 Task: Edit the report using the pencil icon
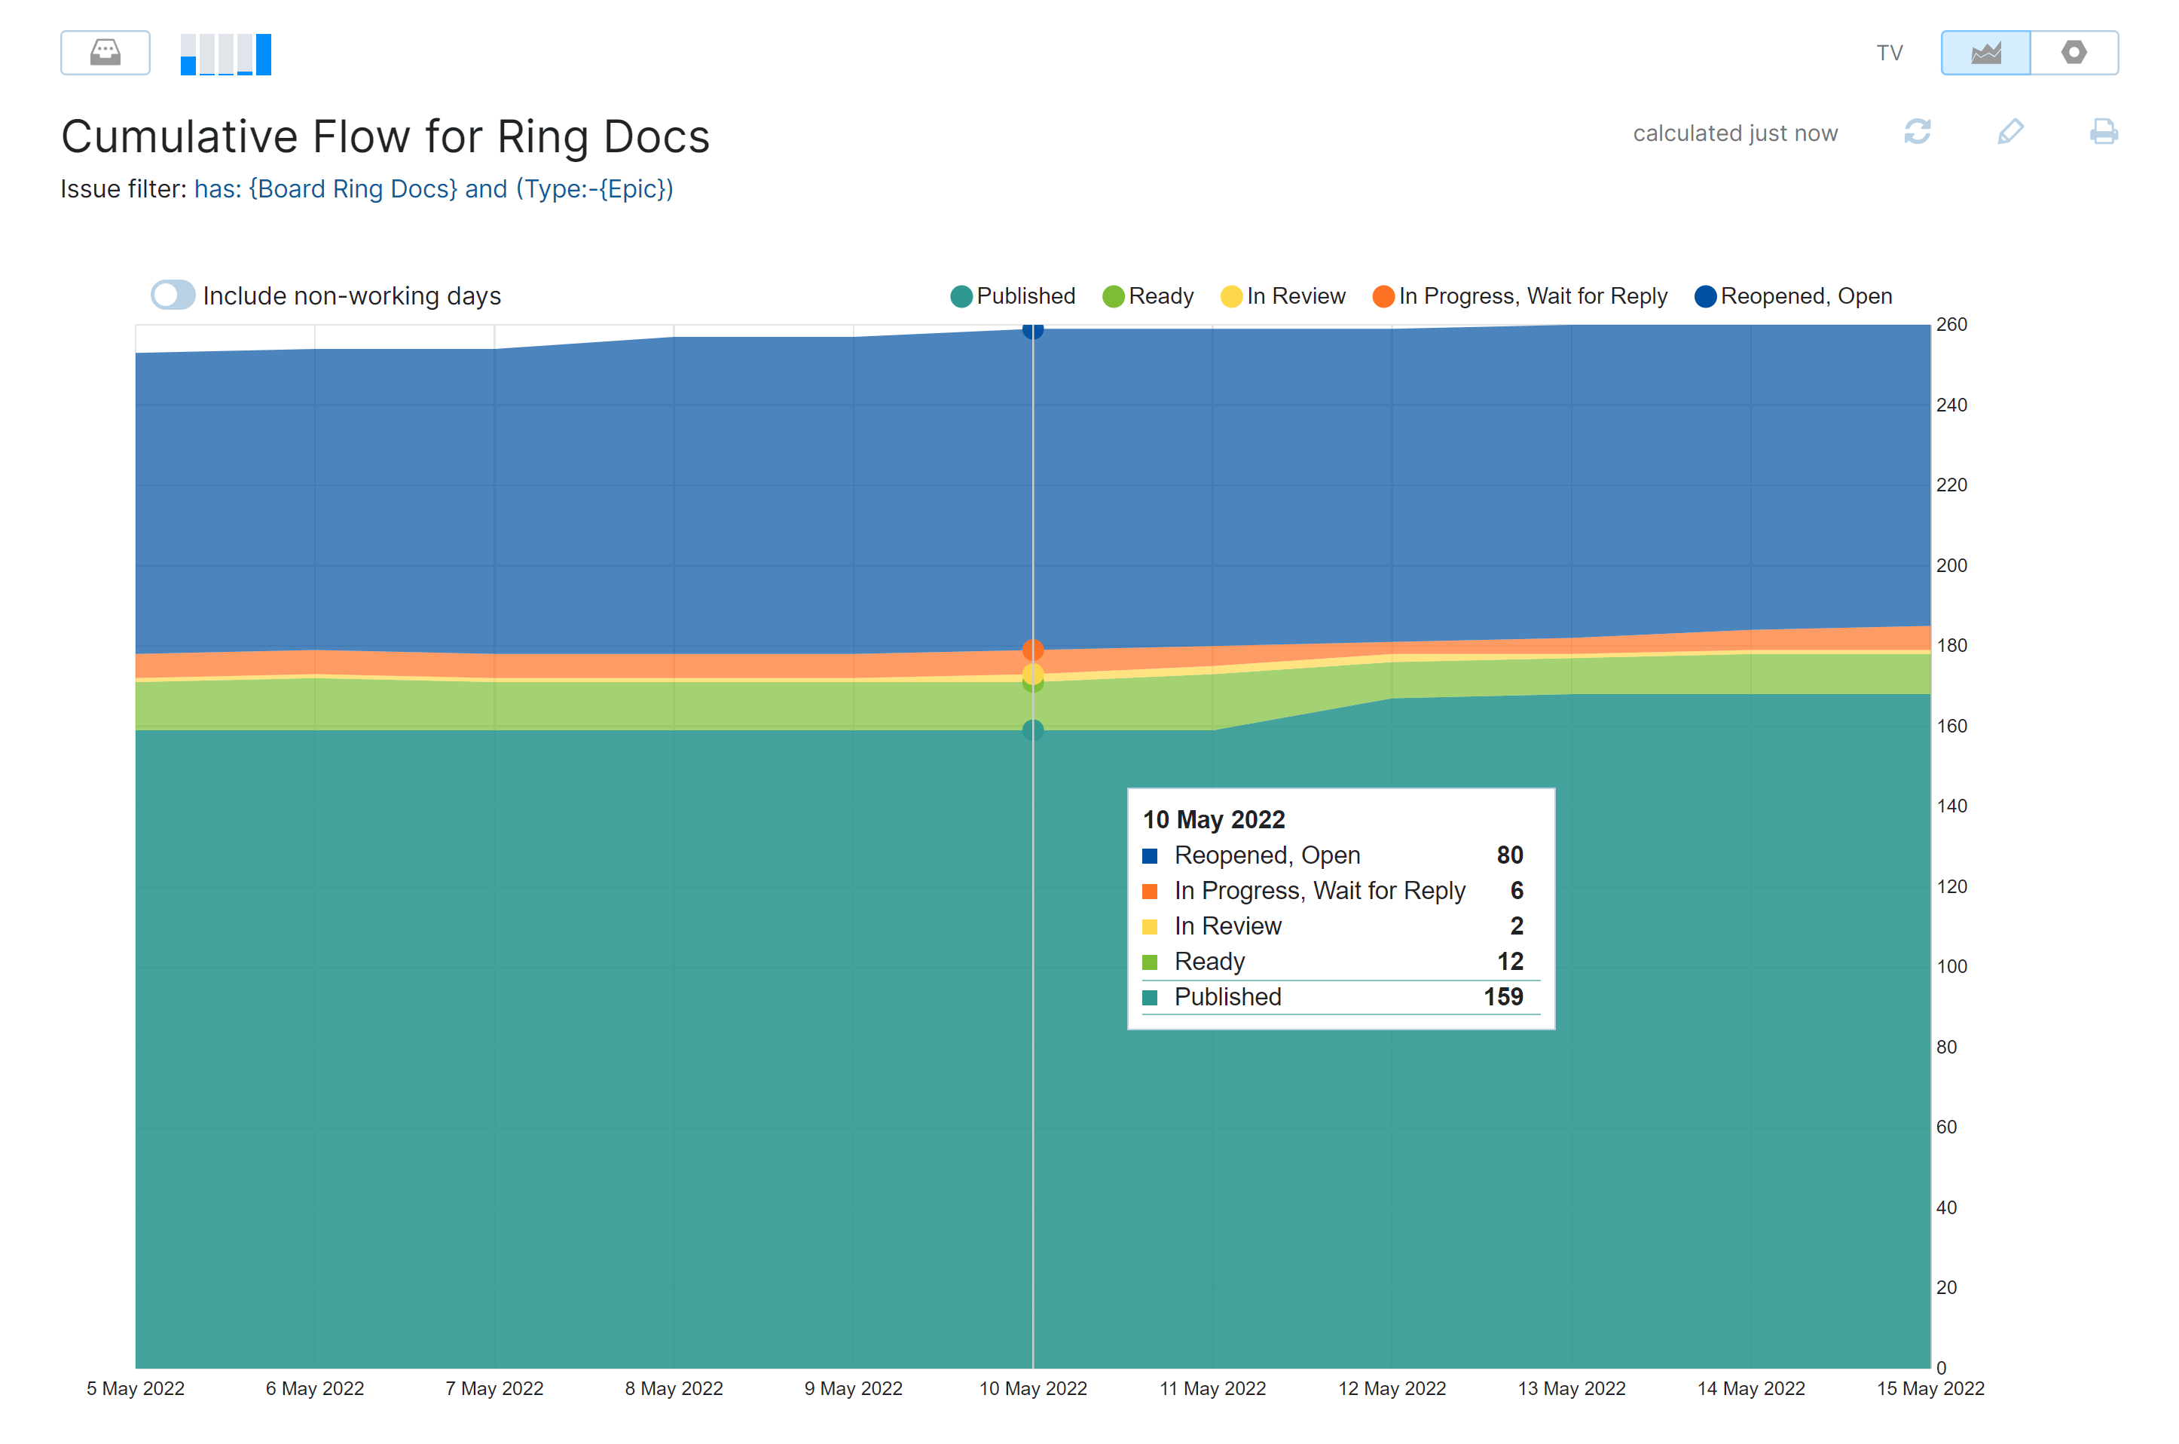(2010, 133)
